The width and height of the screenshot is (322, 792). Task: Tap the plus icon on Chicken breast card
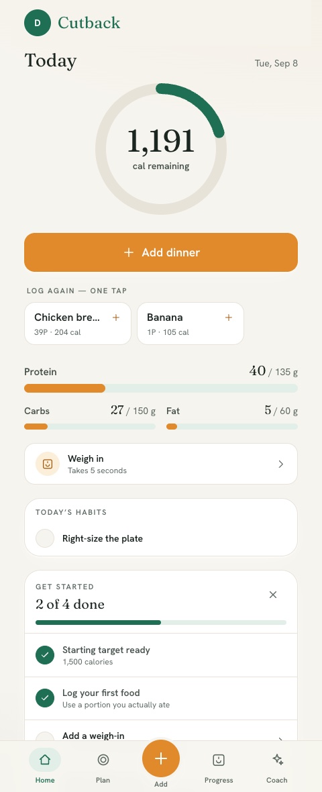click(116, 317)
